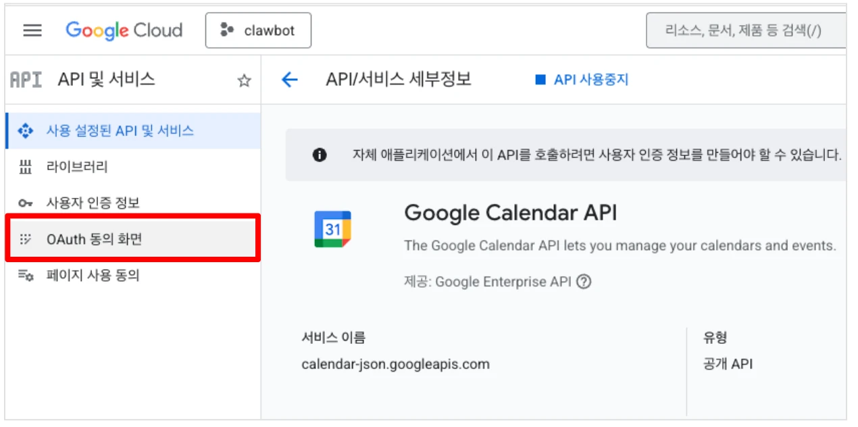Go to 사용자 인증 정보 page
Screen dimensions: 858x427
pos(93,203)
